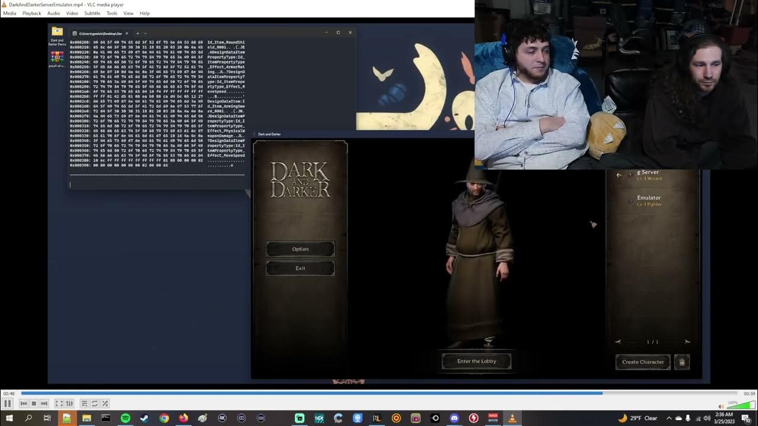This screenshot has height=426, width=758.
Task: Click the Create Character button
Action: tap(643, 362)
